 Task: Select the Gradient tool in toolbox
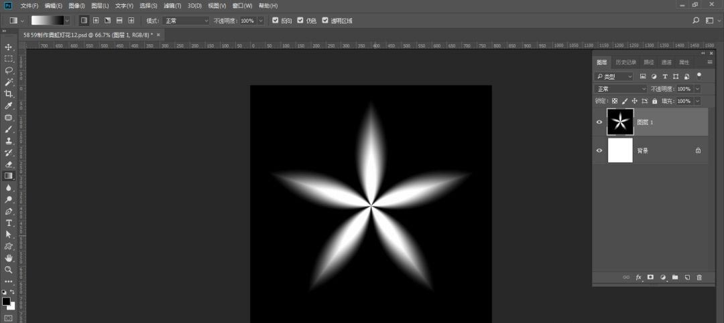pos(8,176)
